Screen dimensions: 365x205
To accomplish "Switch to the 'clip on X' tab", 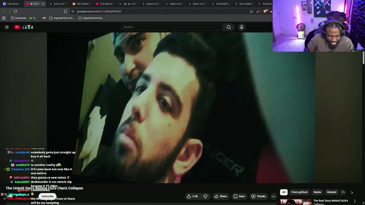I will tap(127, 4).
